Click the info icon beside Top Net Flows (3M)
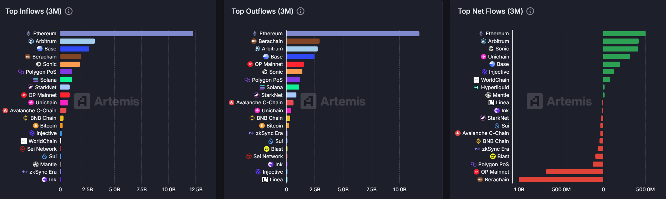Viewport: 666px width, 199px height. click(530, 11)
